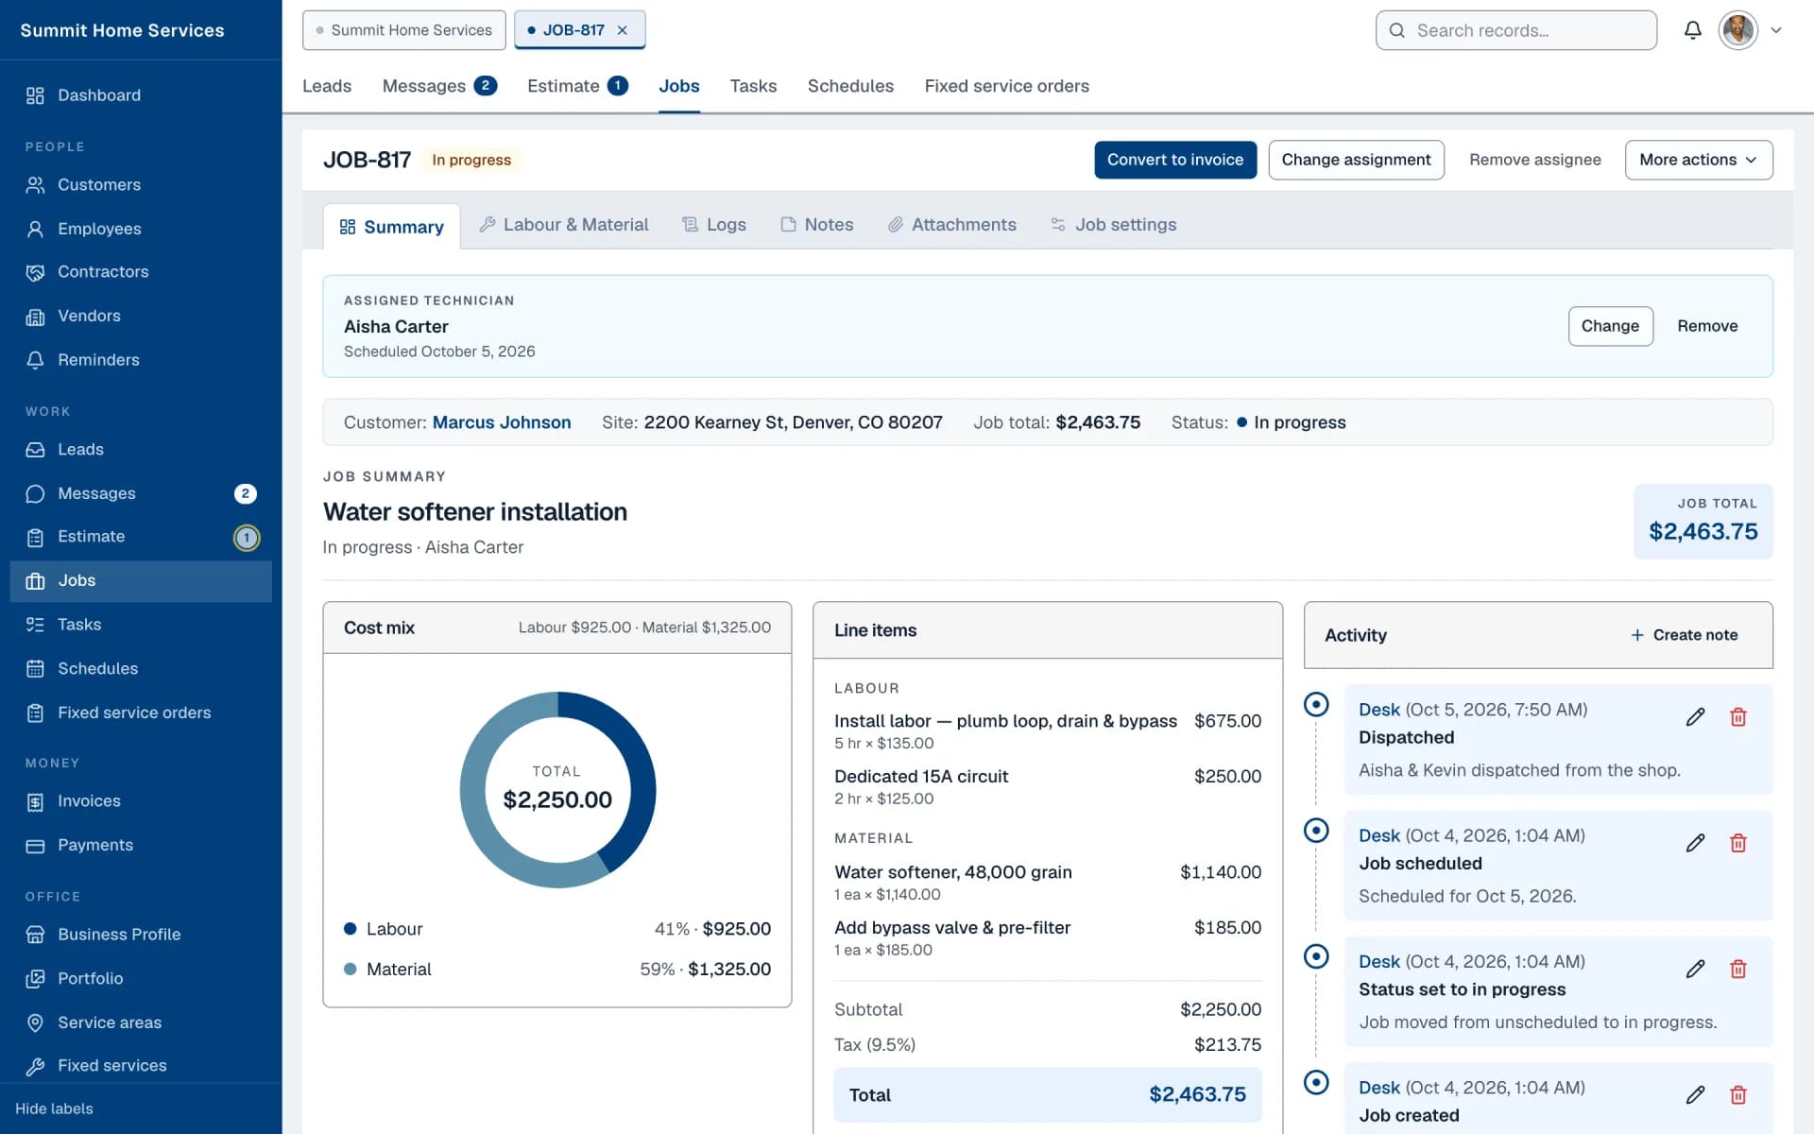The width and height of the screenshot is (1814, 1134).
Task: Delete the Job scheduled activity entry
Action: (x=1738, y=843)
